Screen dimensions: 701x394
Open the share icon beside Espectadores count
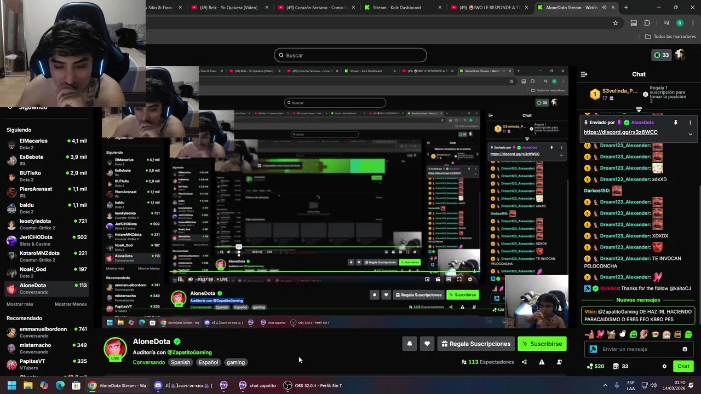coord(524,362)
